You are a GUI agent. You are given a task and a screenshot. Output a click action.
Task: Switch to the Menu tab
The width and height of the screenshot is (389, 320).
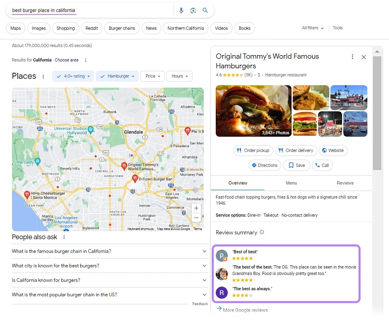291,183
